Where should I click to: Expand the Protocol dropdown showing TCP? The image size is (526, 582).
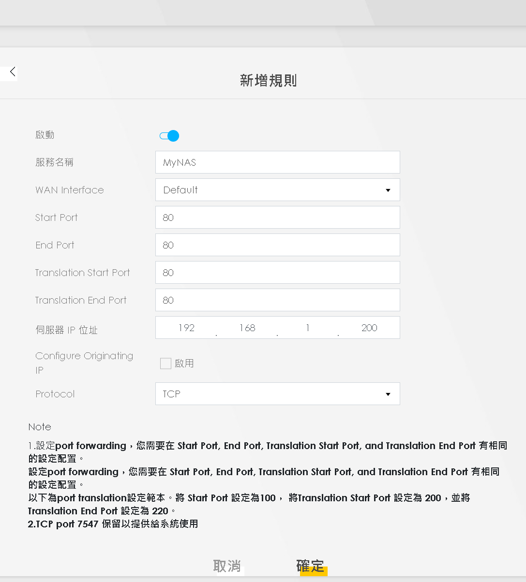pos(277,394)
